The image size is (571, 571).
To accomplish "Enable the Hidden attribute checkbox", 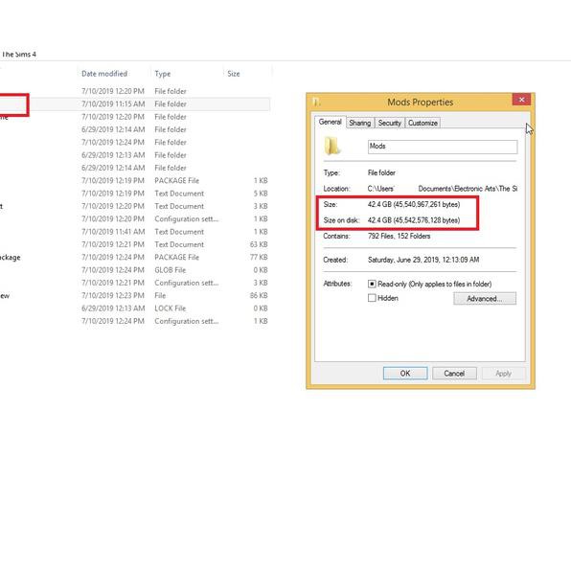I will click(x=372, y=298).
